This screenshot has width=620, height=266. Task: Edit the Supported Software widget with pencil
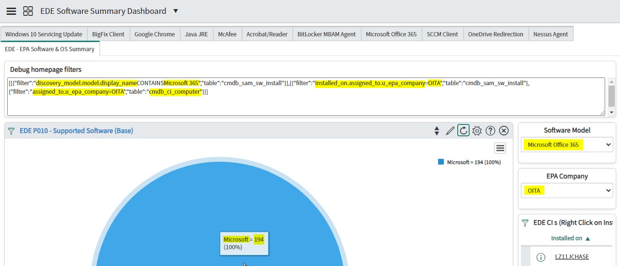pyautogui.click(x=450, y=131)
